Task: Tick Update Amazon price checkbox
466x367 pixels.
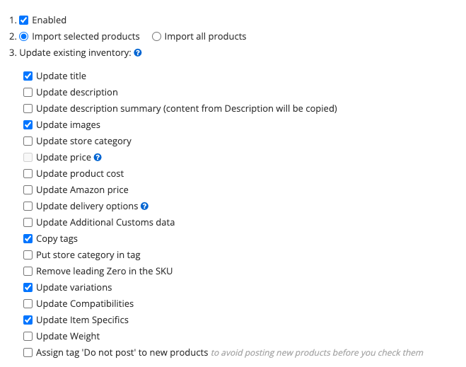Action: (x=28, y=190)
